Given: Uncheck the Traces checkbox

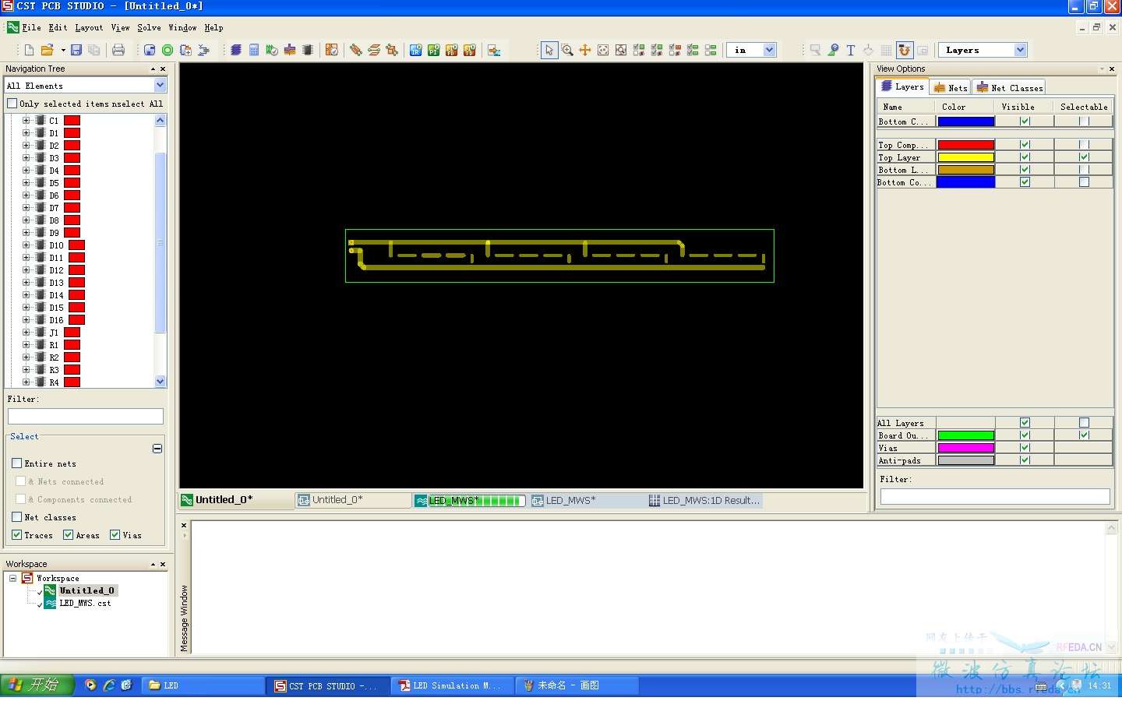Looking at the screenshot, I should (x=17, y=535).
